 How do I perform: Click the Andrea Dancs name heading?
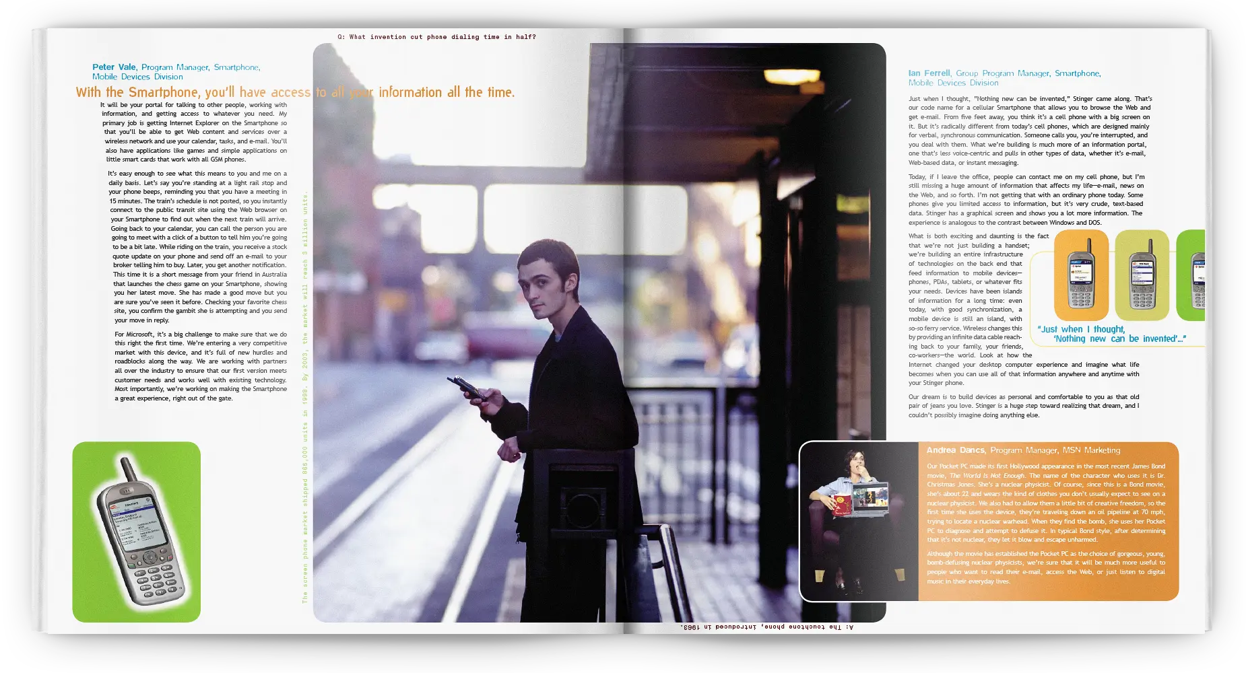(x=955, y=450)
